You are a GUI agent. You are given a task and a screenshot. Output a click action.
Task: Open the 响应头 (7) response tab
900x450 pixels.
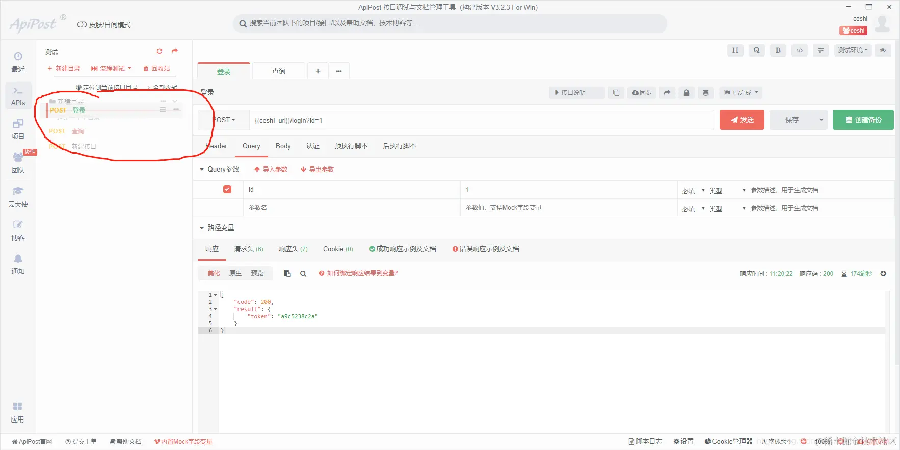pyautogui.click(x=293, y=249)
